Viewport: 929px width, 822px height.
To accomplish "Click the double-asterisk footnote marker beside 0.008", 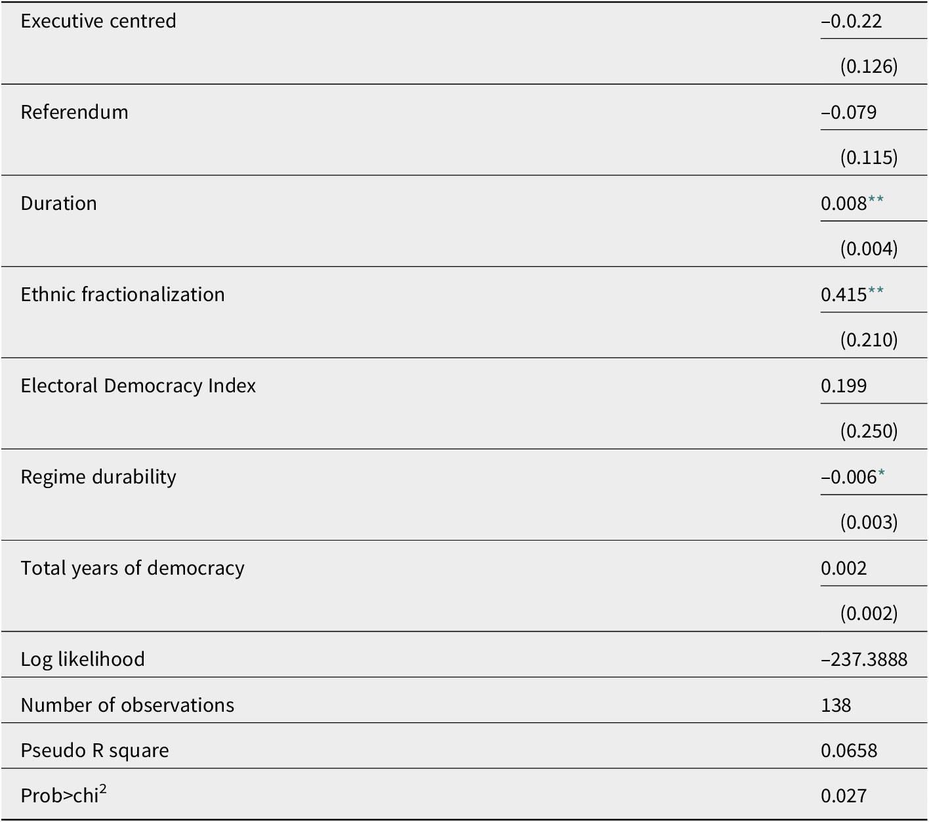I will pos(876,200).
